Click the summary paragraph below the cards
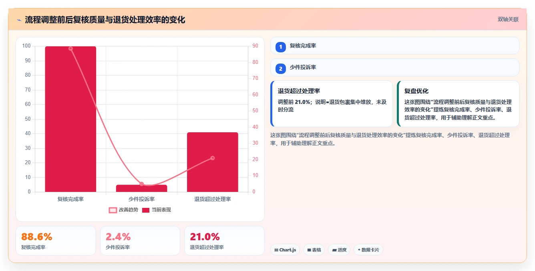This screenshot has height=271, width=535. [390, 139]
